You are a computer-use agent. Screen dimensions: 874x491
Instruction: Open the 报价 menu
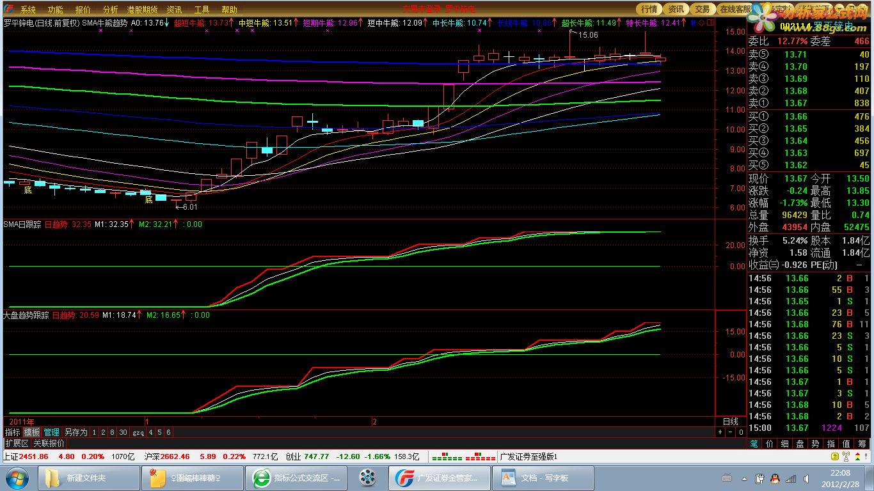[x=83, y=10]
